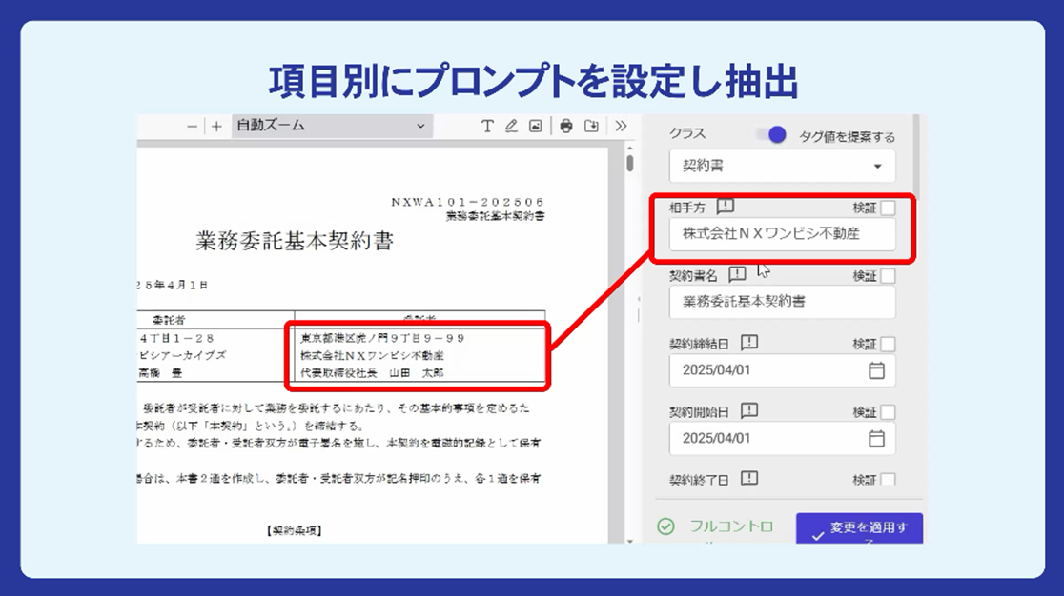Expand the toolbar overflow chevron
The width and height of the screenshot is (1064, 596).
click(x=622, y=125)
